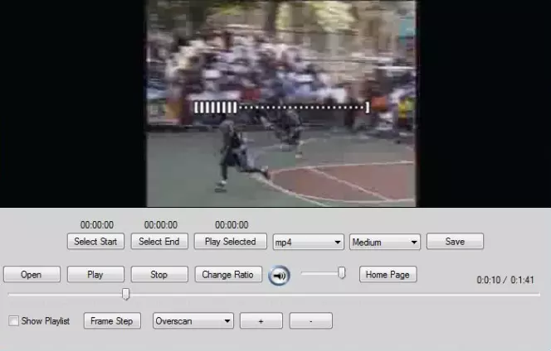551x351 pixels.
Task: Decrease overscan with the minus button
Action: click(310, 321)
